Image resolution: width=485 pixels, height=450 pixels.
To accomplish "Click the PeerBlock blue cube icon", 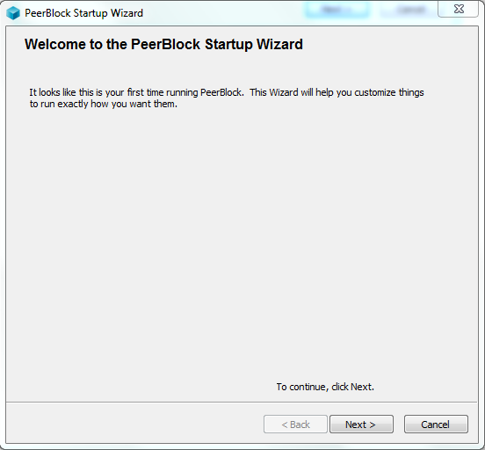I will tap(13, 13).
